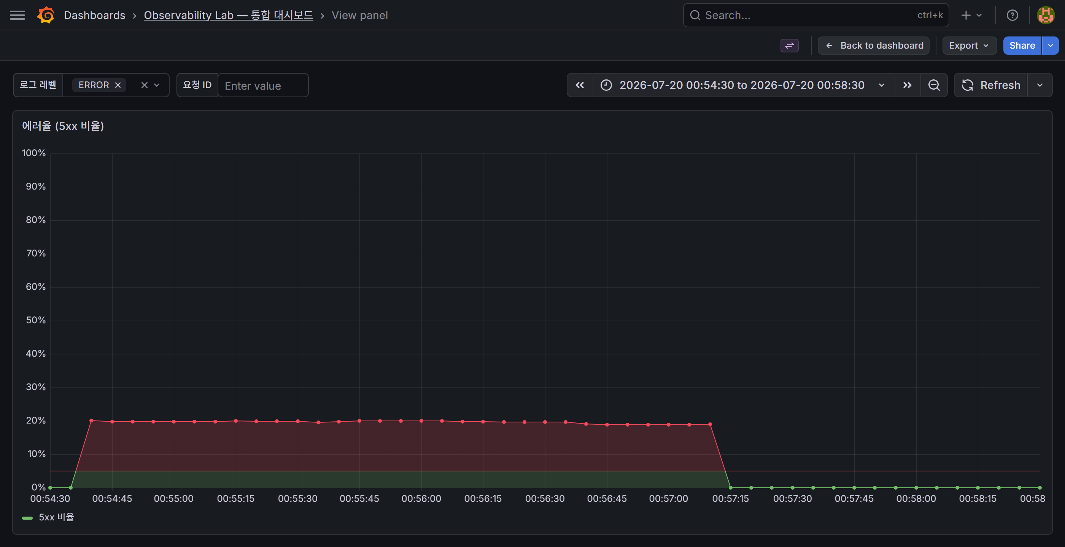This screenshot has width=1065, height=547.
Task: Shift time range forward
Action: (908, 85)
